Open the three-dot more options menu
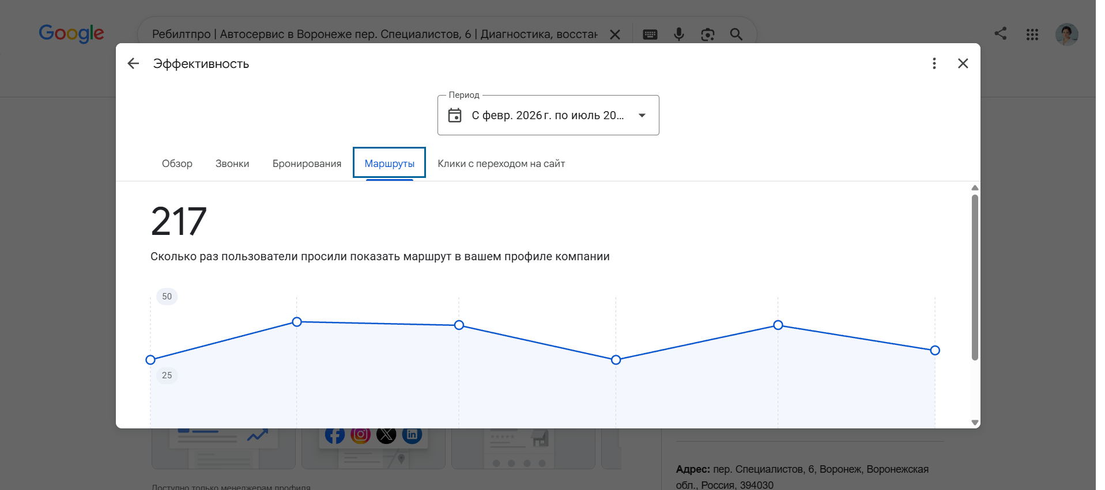1105x490 pixels. (x=934, y=63)
